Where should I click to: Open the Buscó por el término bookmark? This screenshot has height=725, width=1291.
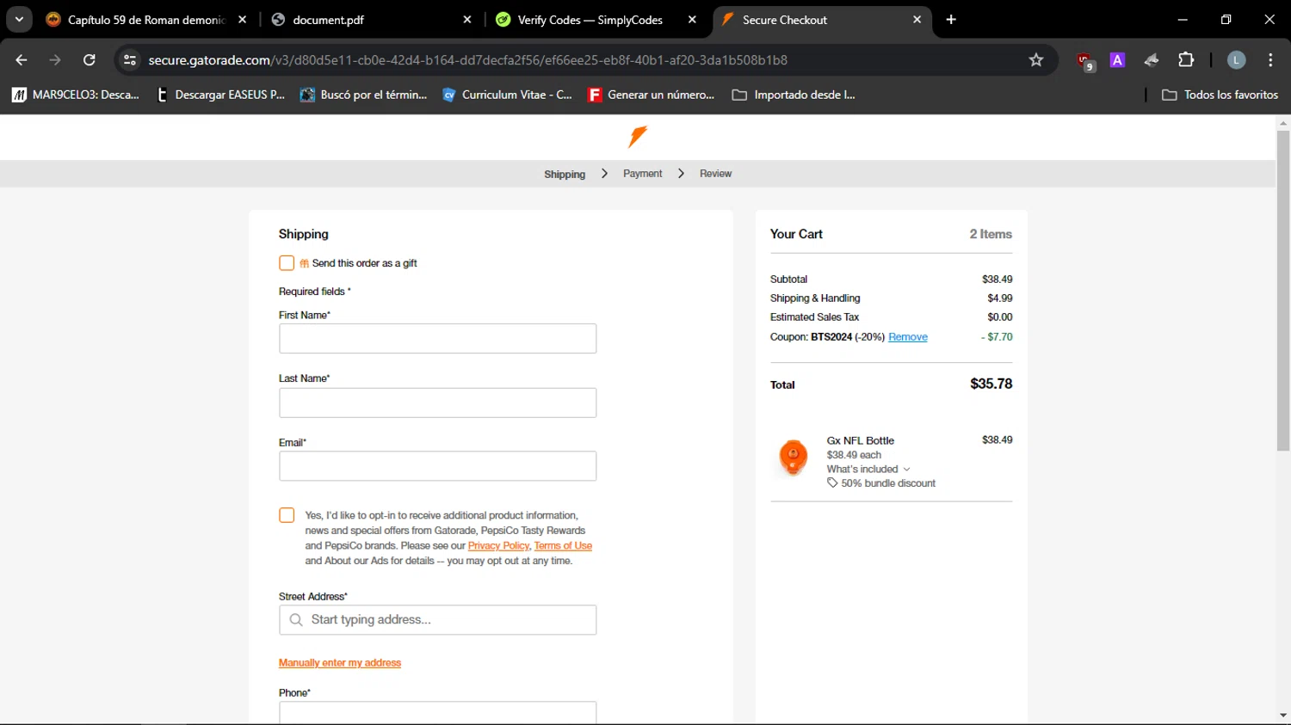(363, 95)
